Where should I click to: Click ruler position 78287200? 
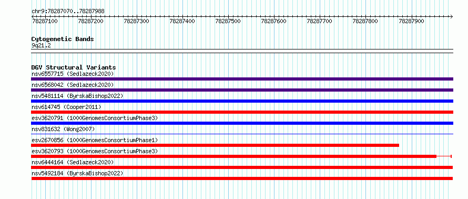click(91, 21)
